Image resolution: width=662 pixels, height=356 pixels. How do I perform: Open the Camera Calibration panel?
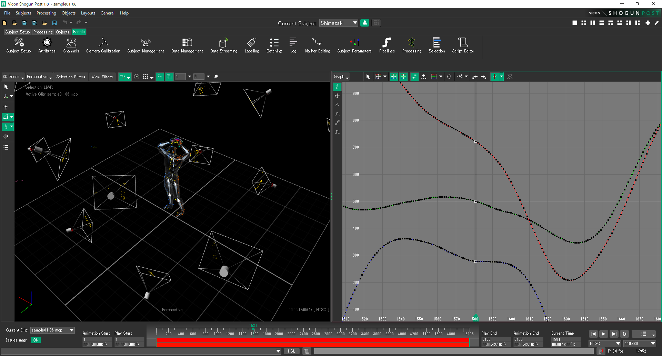[x=103, y=46]
